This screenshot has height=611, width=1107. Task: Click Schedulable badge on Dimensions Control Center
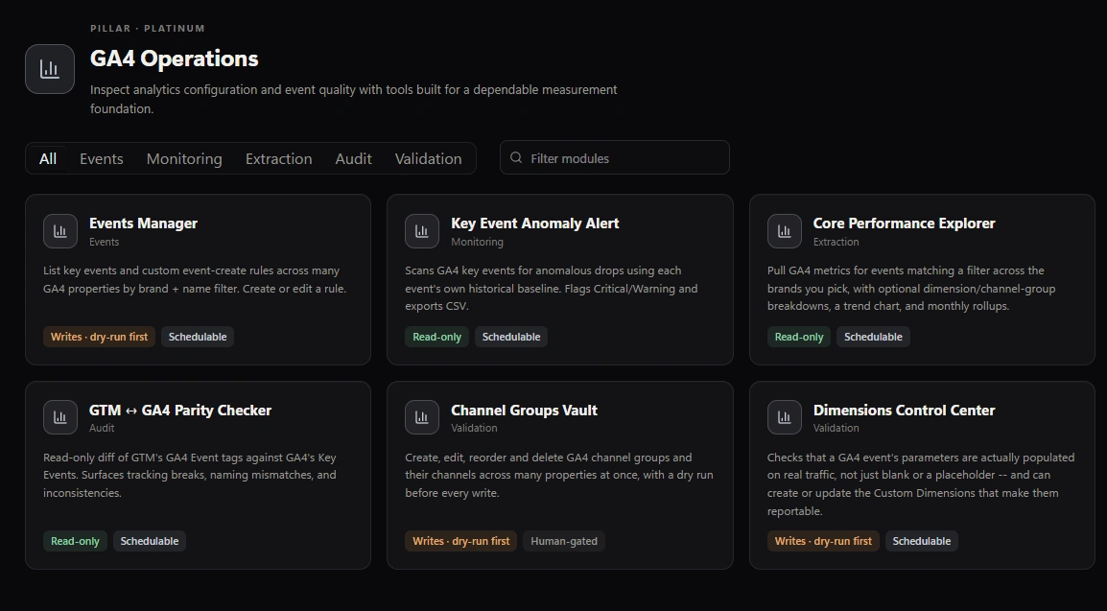921,541
